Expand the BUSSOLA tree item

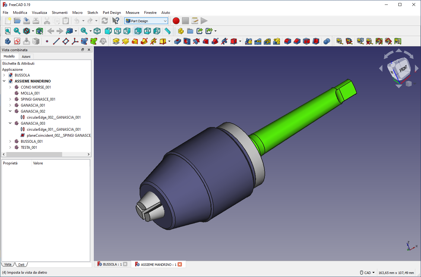coord(4,75)
